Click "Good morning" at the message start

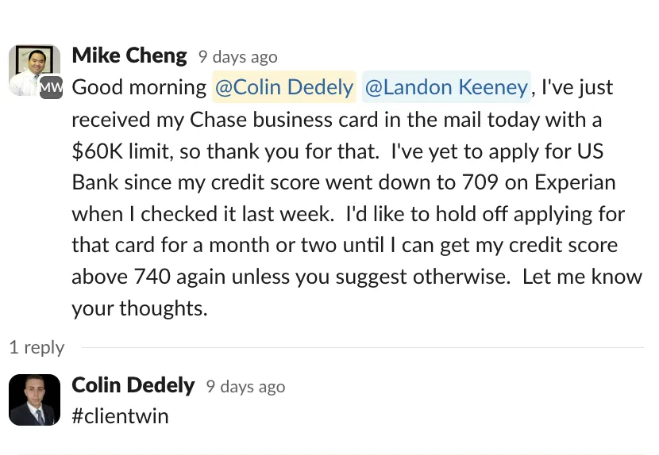coord(139,87)
